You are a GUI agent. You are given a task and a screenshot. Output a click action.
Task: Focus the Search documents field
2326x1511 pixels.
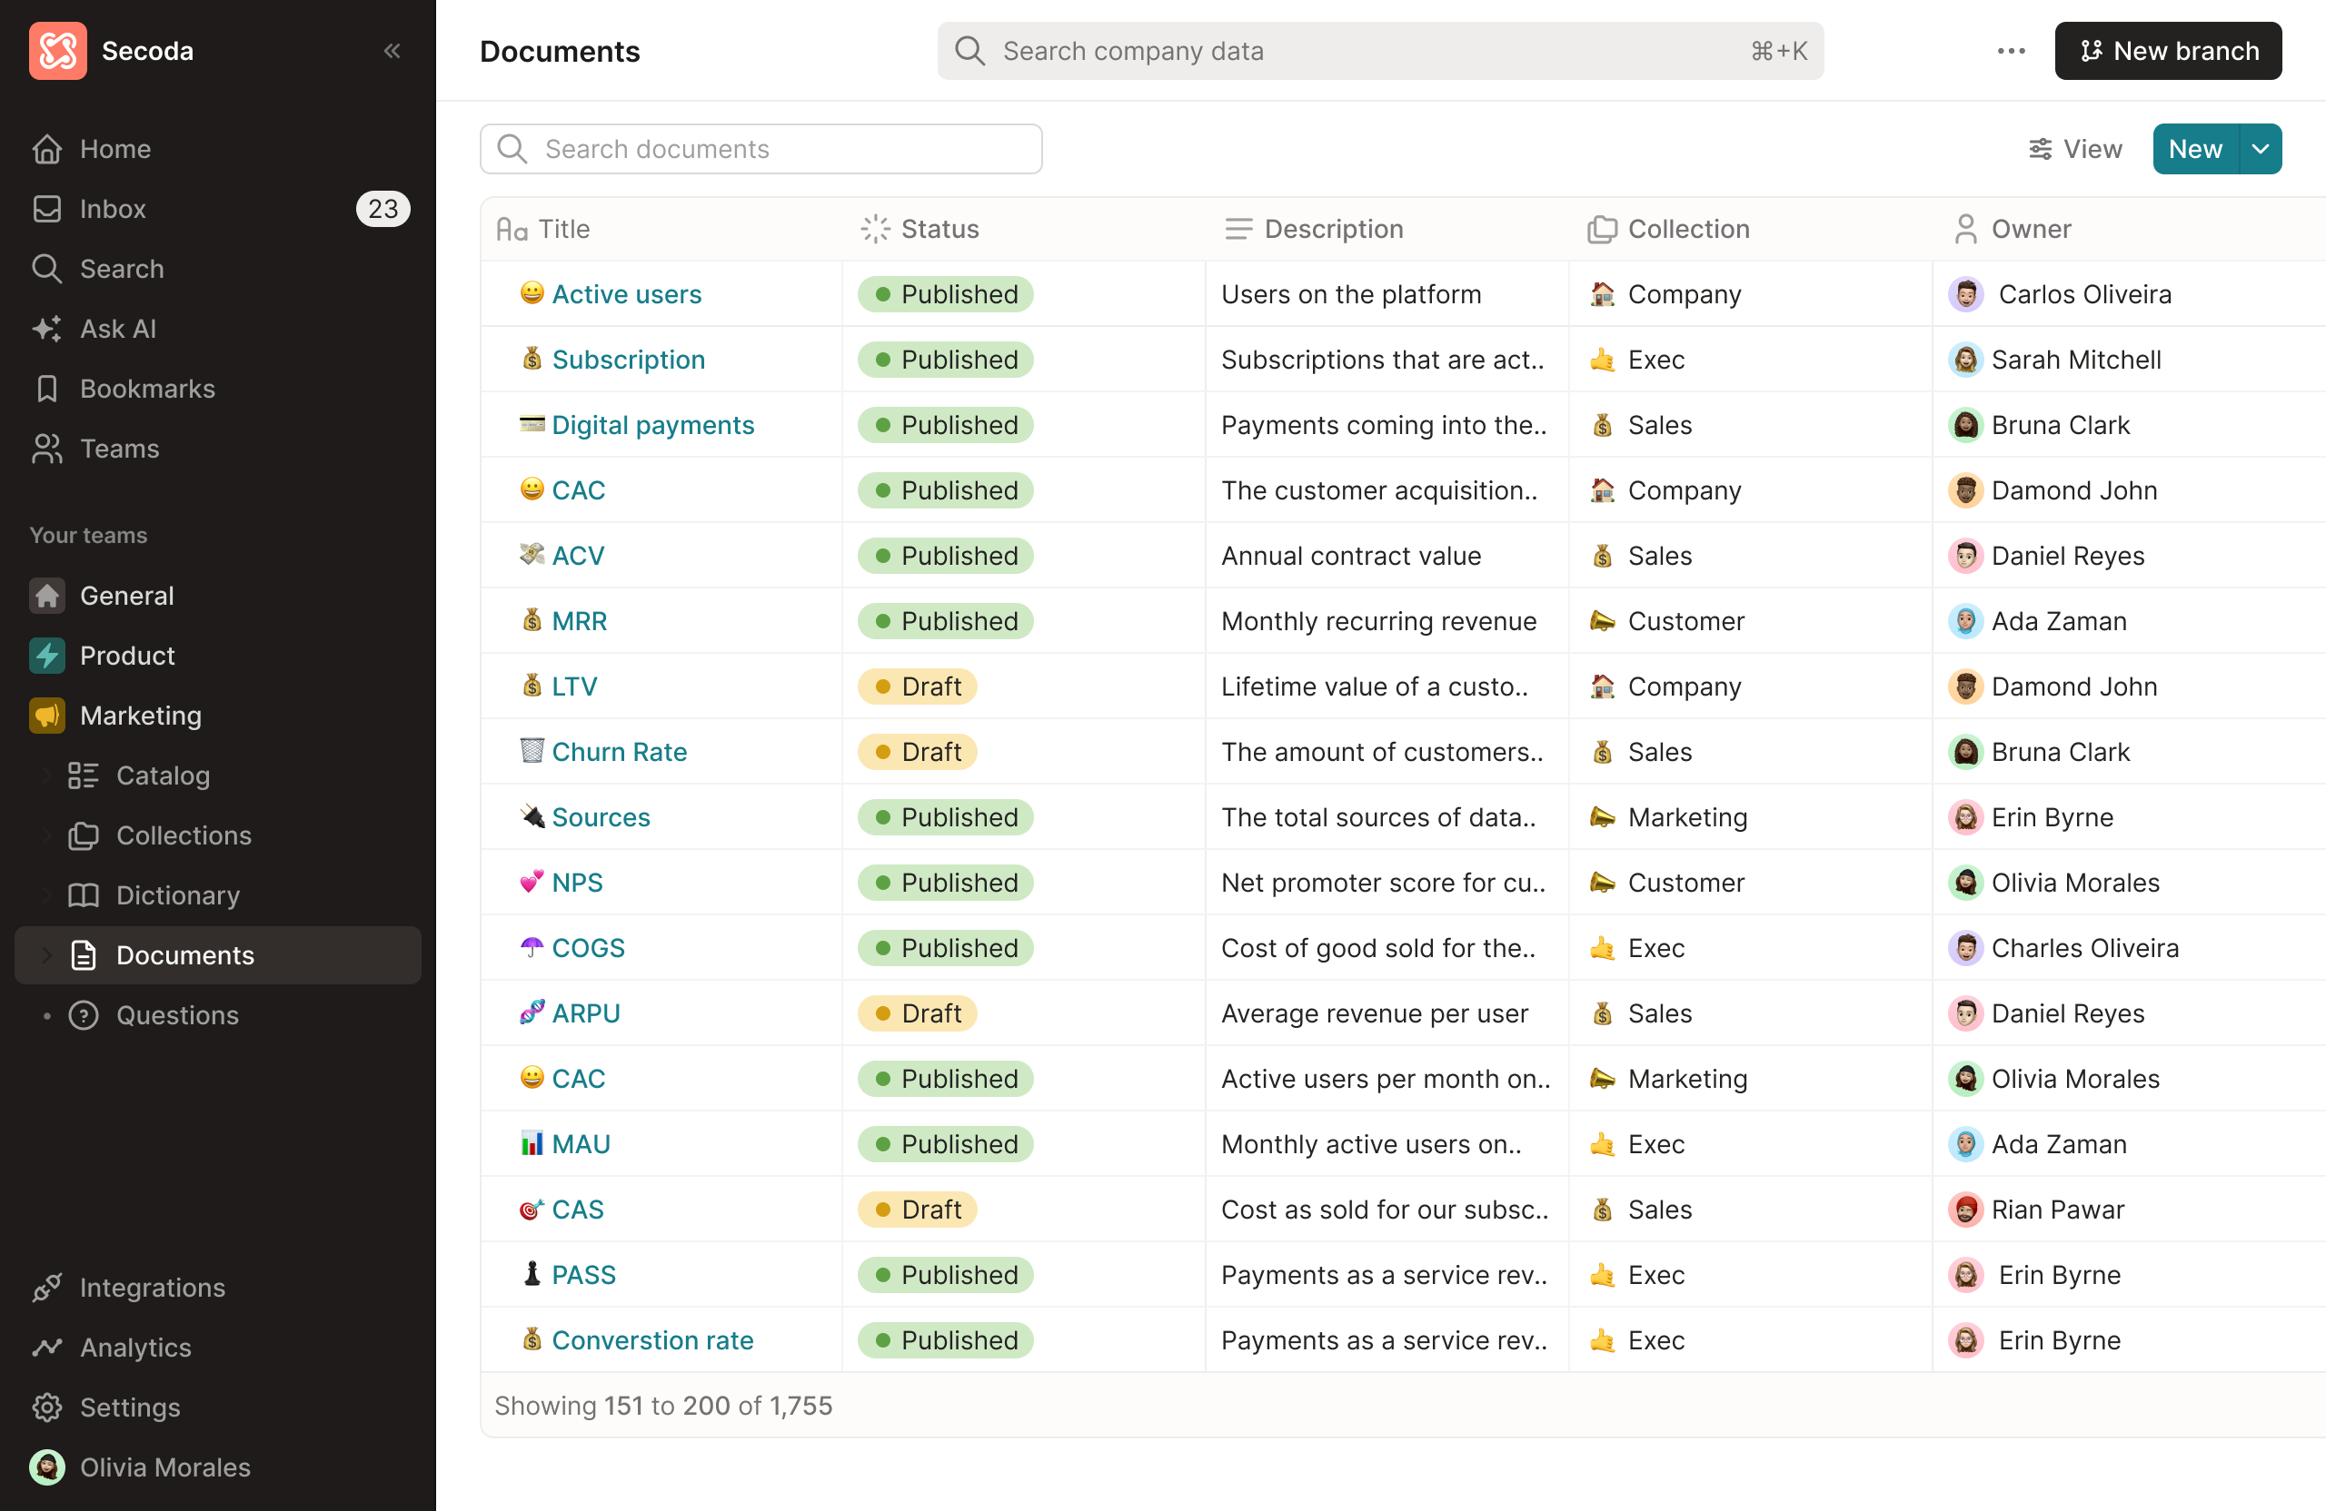(x=760, y=148)
